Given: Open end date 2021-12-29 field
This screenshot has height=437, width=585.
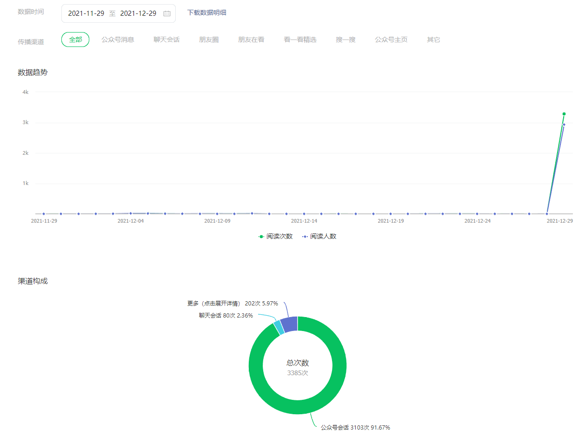Looking at the screenshot, I should tap(138, 13).
